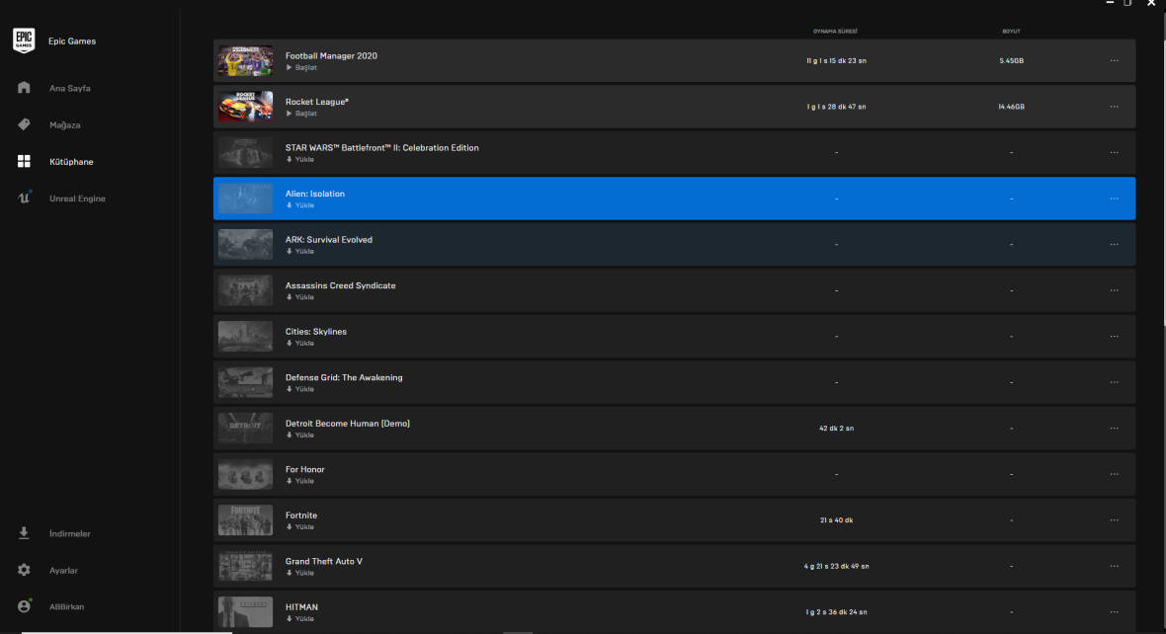Click Rocket League thumbnail
This screenshot has width=1166, height=634.
coord(245,107)
